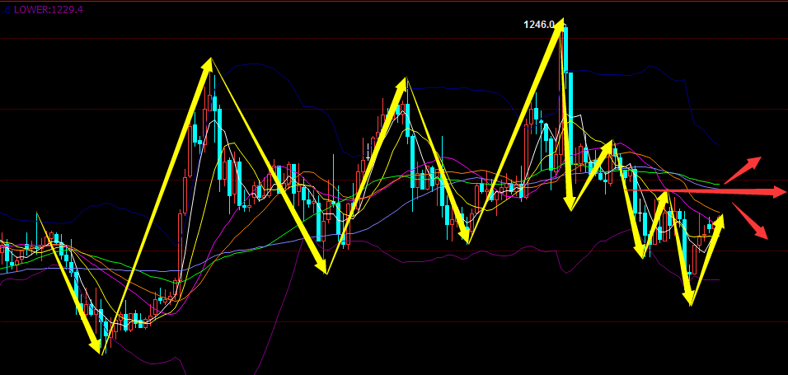The width and height of the screenshot is (788, 375).
Task: Click the final yellow up-arrow tip near the right edge
Action: pos(720,218)
